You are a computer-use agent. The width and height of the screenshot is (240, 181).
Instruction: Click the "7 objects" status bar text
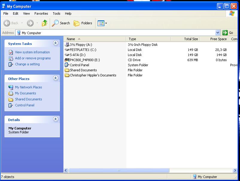[8, 177]
